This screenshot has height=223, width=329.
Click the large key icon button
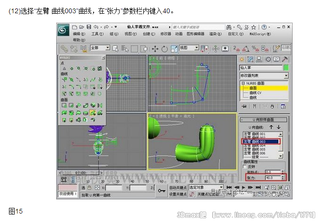pyautogui.click(x=161, y=191)
